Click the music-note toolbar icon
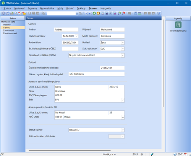191x156 pixels. (90, 13)
